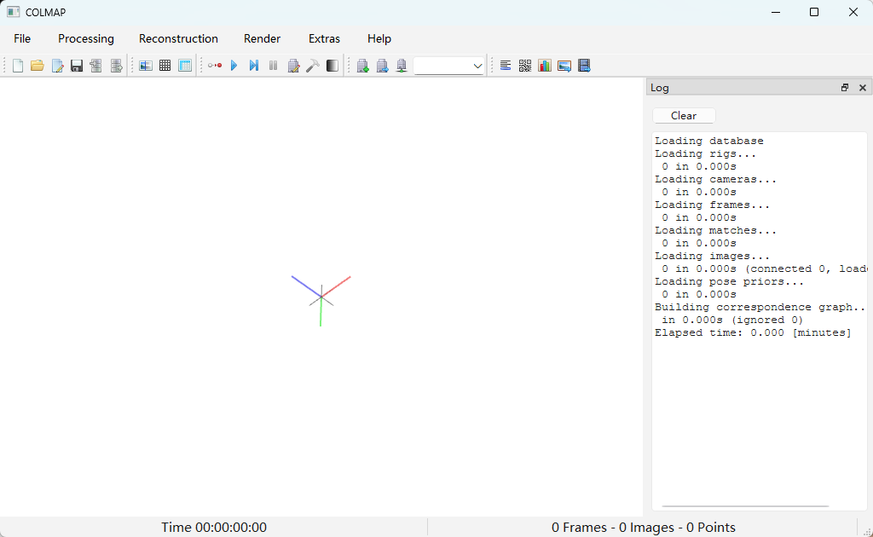Click the COLMAP title bar app icon
Screen dimensions: 873x537
[14, 12]
